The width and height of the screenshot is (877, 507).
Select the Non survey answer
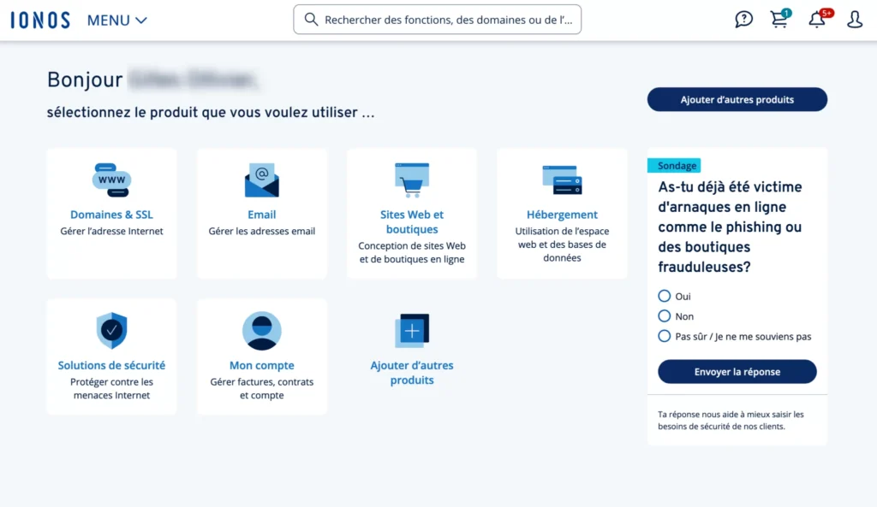[x=665, y=315]
